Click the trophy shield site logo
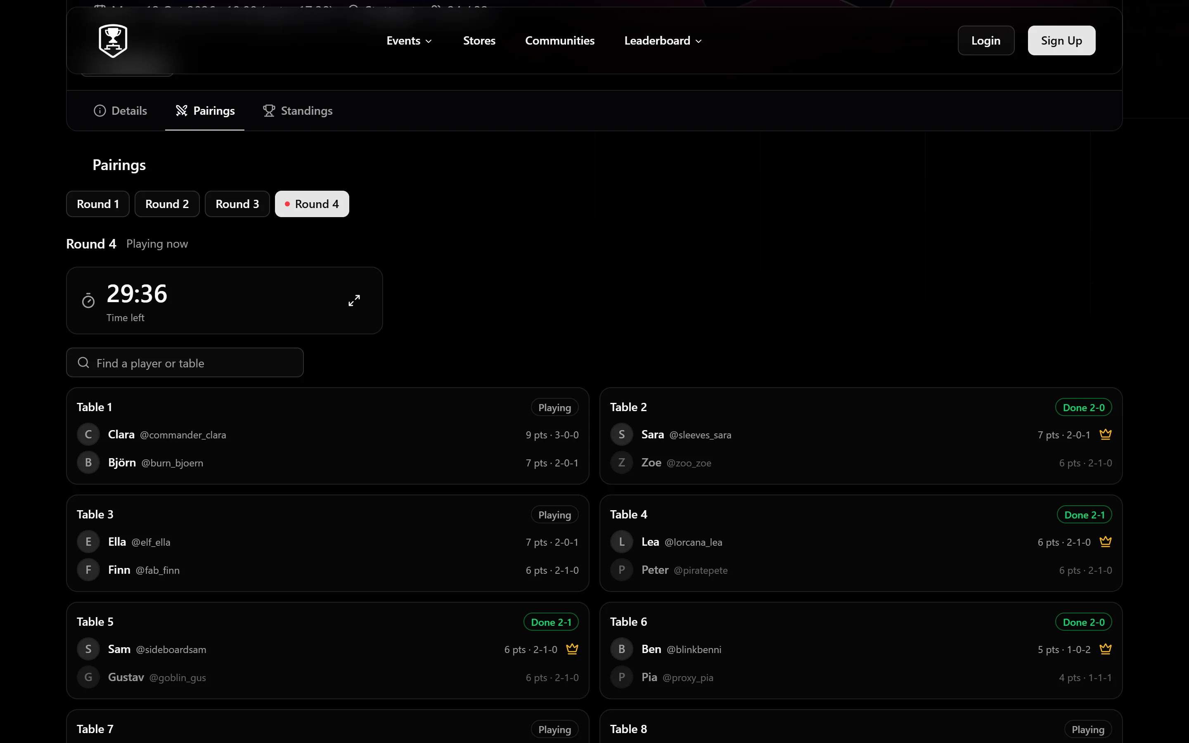The width and height of the screenshot is (1189, 743). 113,41
